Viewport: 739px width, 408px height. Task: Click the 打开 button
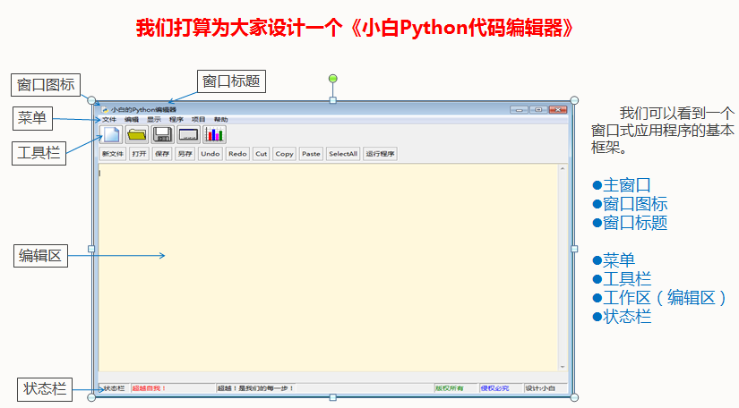[x=139, y=154]
